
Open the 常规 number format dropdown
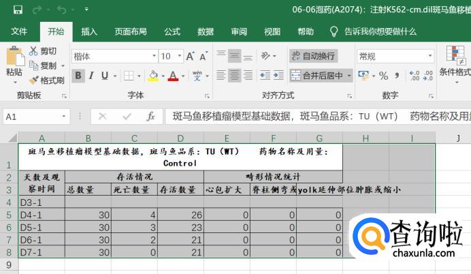tap(430, 56)
